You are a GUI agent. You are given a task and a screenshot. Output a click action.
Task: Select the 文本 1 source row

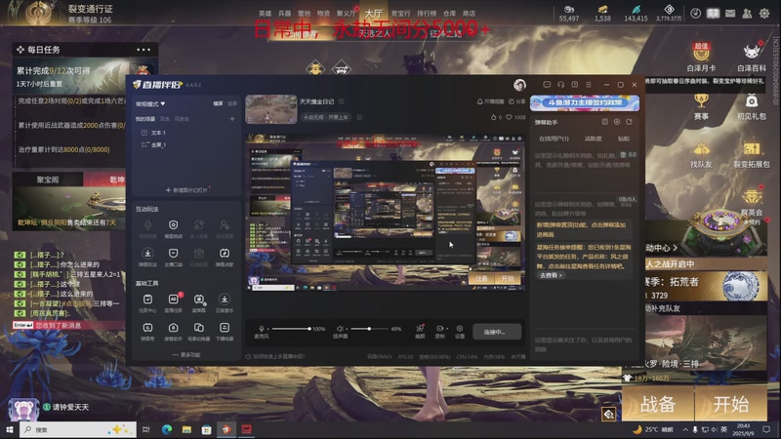[x=185, y=133]
